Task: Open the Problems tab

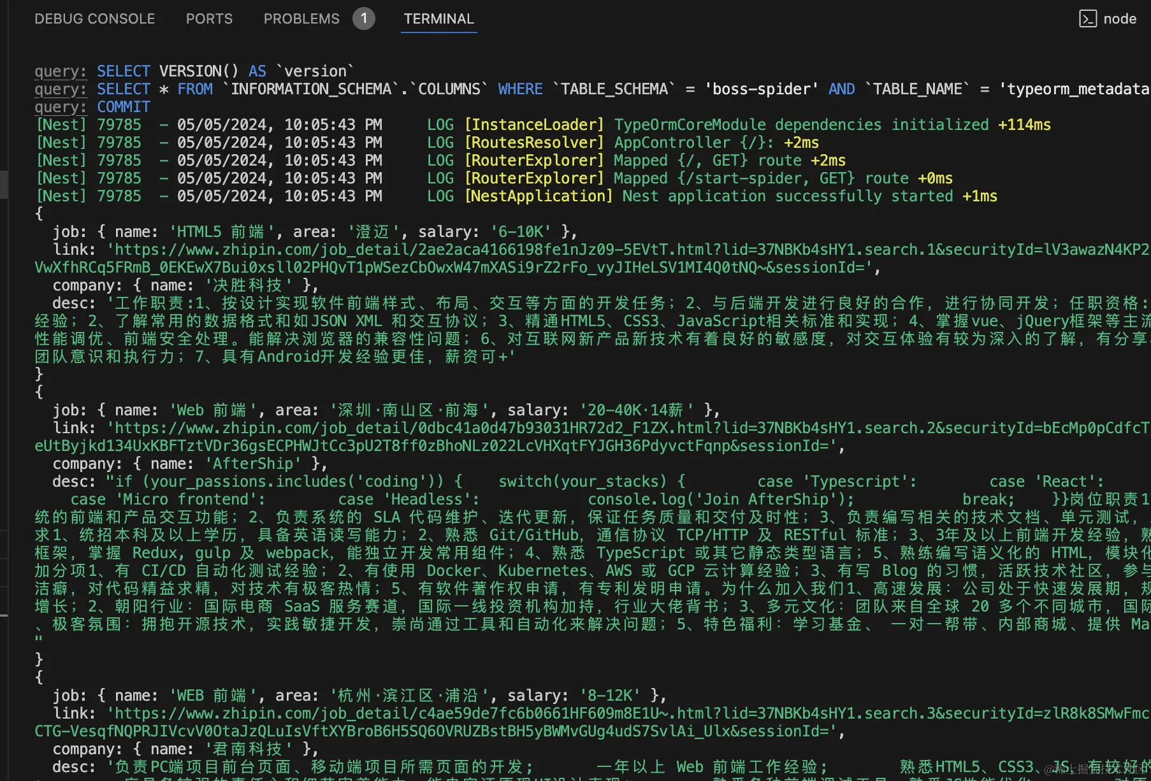Action: [x=301, y=18]
